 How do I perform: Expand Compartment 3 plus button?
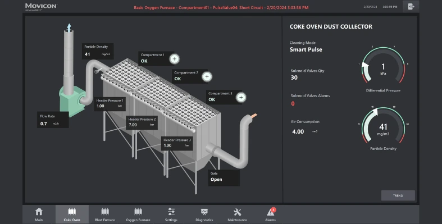241,98
